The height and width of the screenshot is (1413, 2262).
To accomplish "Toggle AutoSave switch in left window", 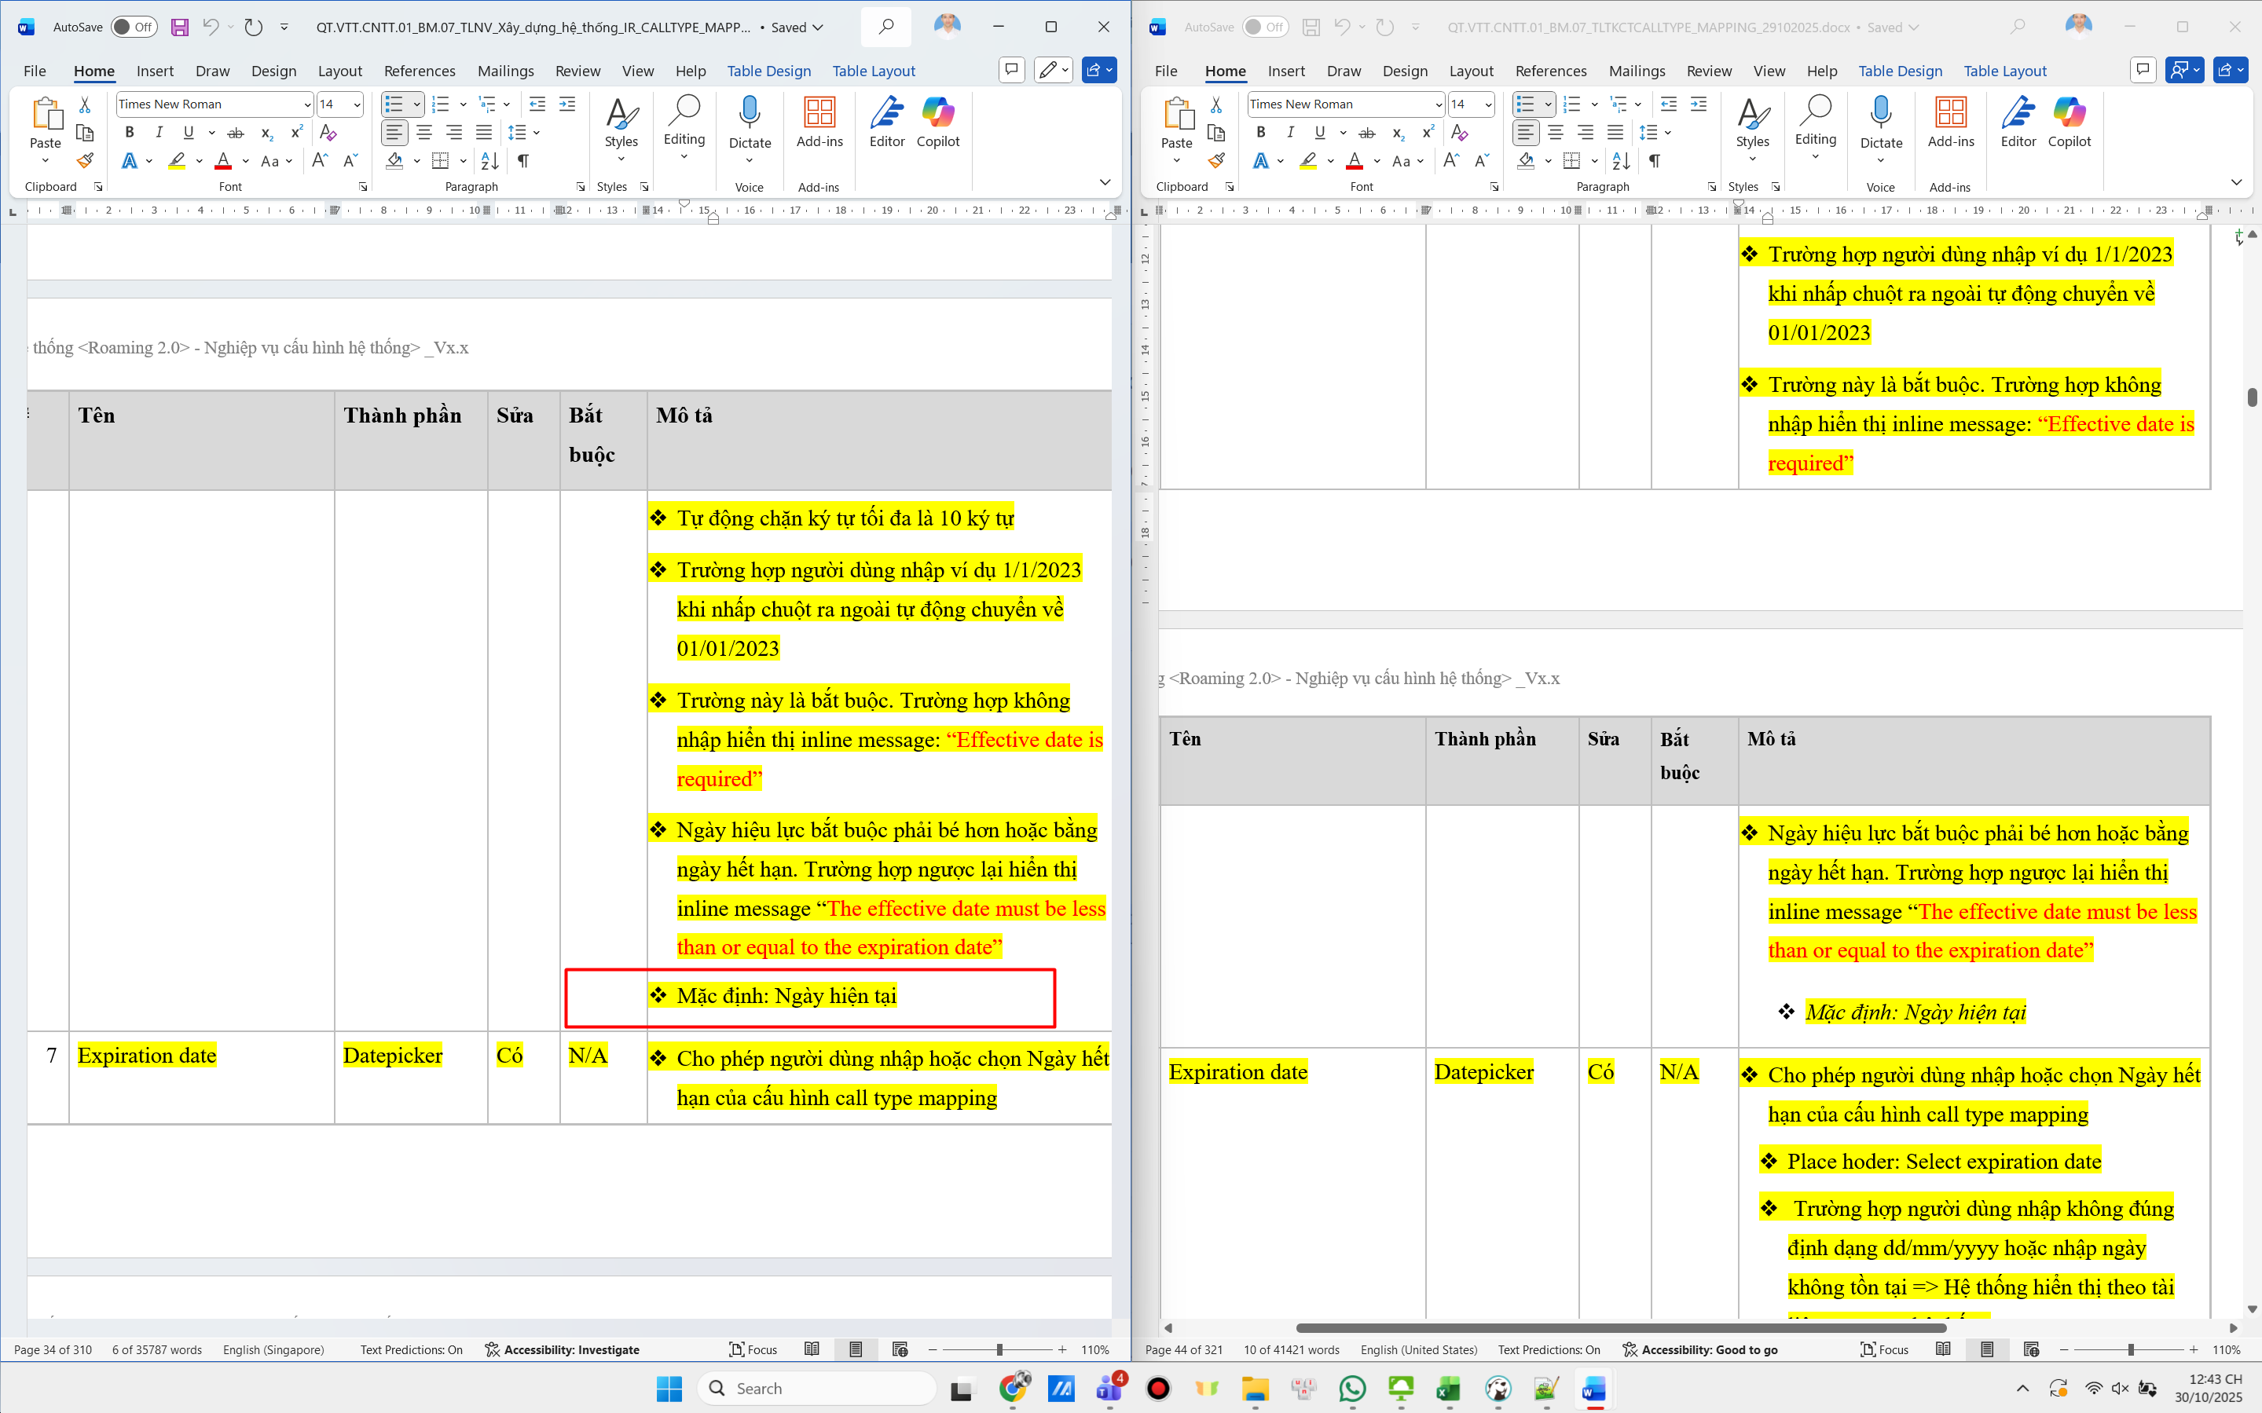I will click(x=134, y=27).
